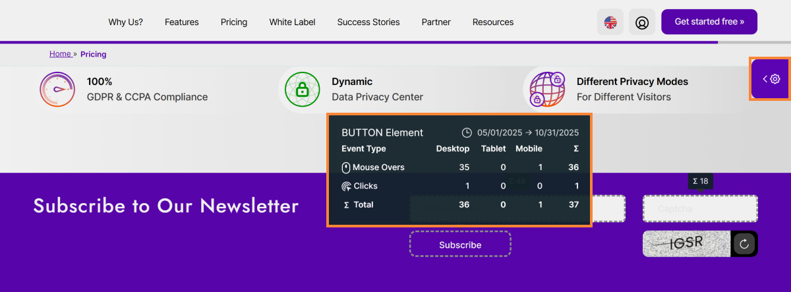Click the Clicks event icon in tooltip
The width and height of the screenshot is (791, 292).
pyautogui.click(x=346, y=187)
